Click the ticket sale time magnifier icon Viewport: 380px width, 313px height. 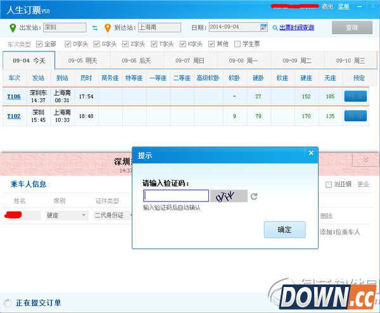coord(275,28)
